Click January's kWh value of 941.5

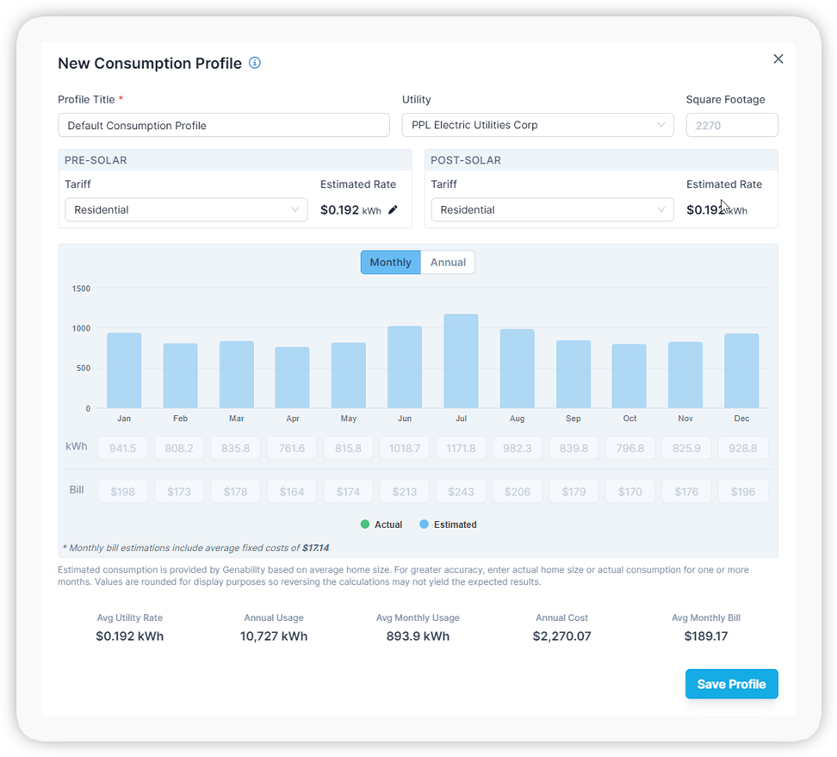[123, 447]
